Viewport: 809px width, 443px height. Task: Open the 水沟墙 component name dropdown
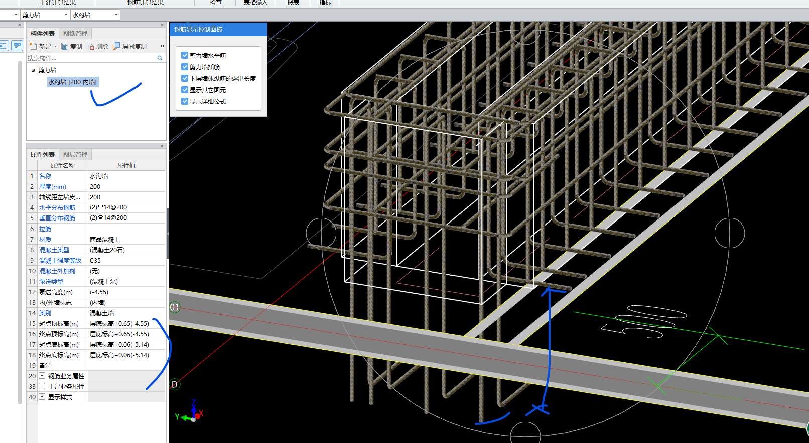click(x=116, y=15)
